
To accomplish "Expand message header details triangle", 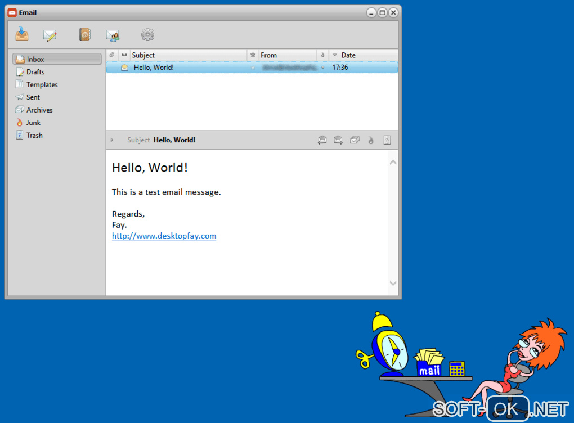I will (112, 139).
